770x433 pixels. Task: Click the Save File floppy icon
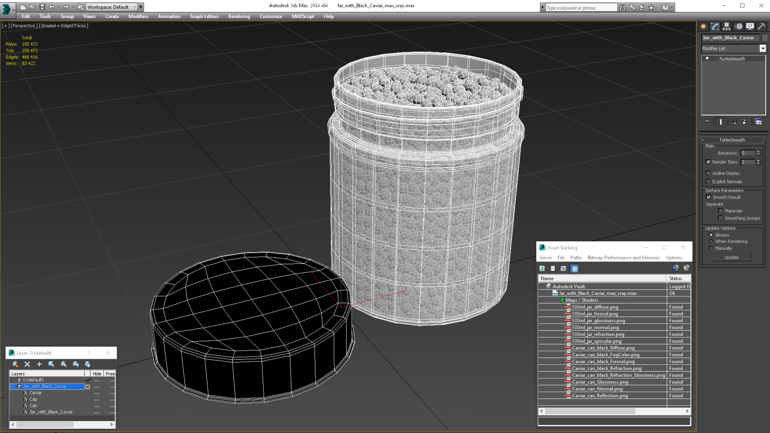point(42,7)
